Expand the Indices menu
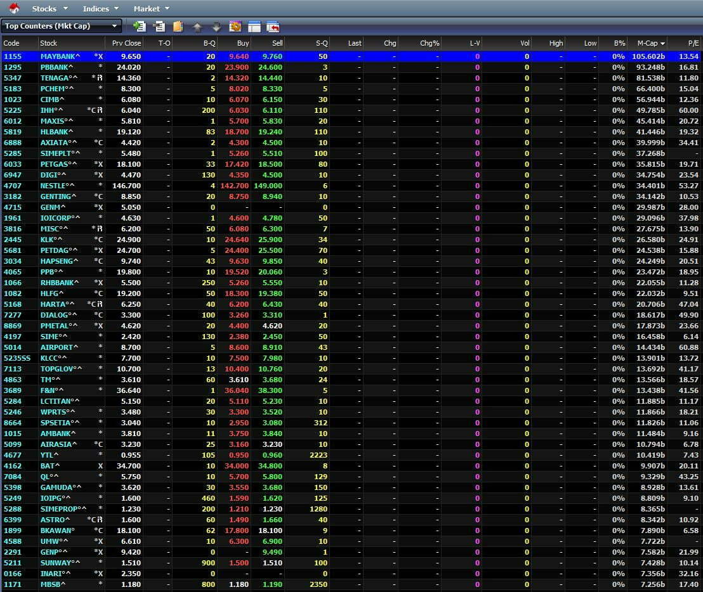The height and width of the screenshot is (592, 703). [x=100, y=9]
